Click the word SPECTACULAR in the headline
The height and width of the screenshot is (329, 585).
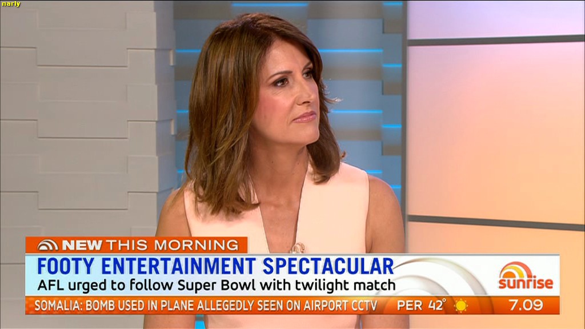point(328,266)
